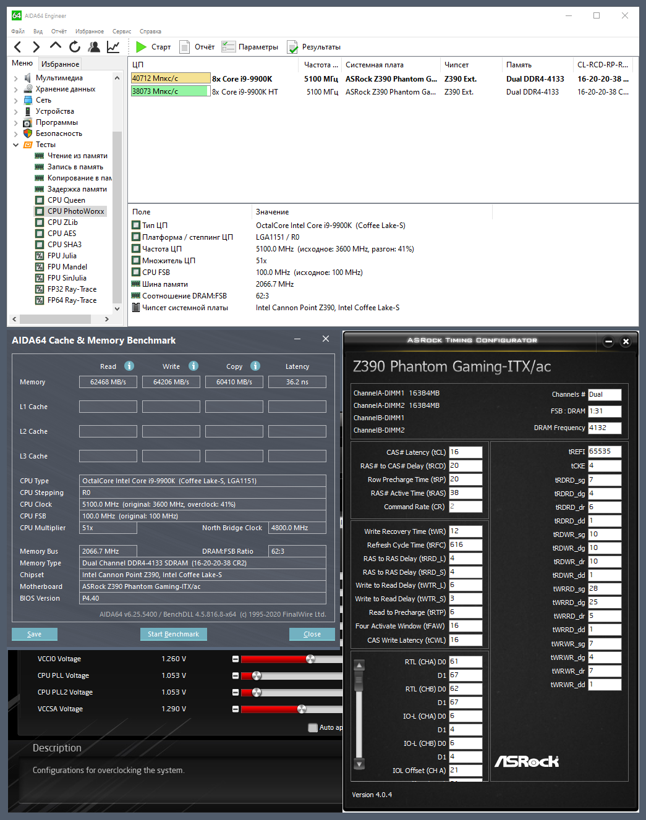This screenshot has width=646, height=820.
Task: Select the CPU Queen test icon
Action: 40,200
